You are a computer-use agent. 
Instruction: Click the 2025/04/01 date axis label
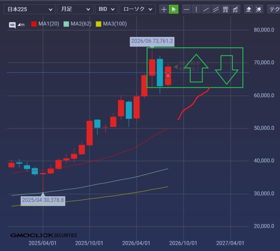tap(43, 243)
